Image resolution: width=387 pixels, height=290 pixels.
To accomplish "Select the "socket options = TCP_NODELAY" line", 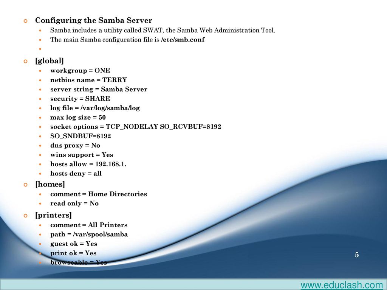I will click(x=136, y=127).
